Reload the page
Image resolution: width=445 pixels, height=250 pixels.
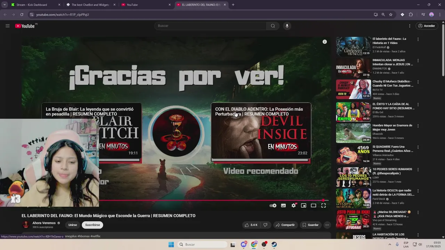click(22, 15)
